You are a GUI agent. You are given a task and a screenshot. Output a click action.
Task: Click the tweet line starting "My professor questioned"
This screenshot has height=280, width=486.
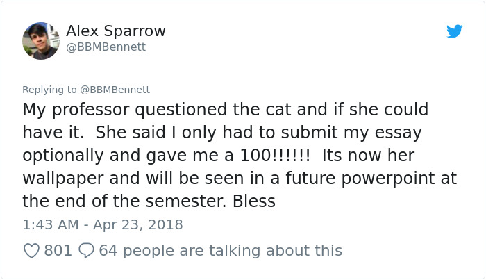225,110
